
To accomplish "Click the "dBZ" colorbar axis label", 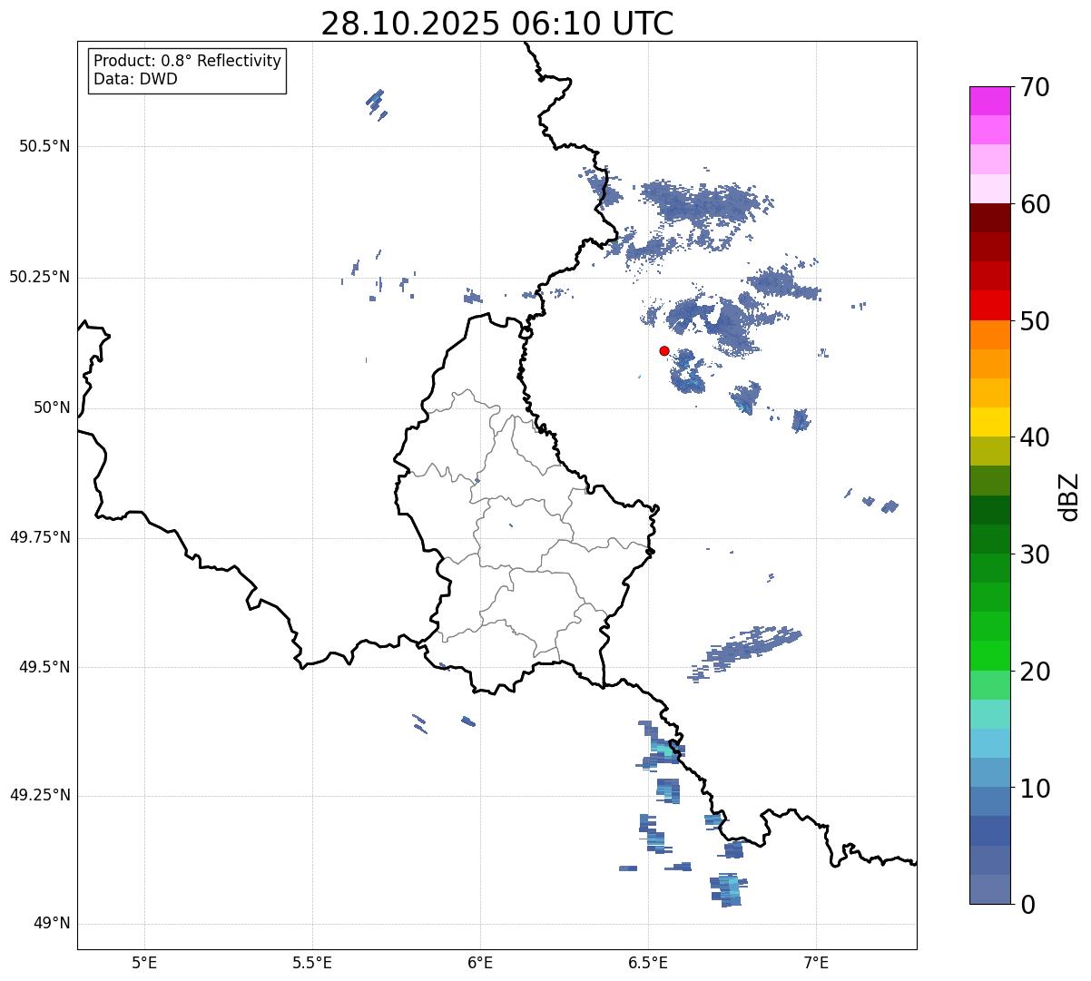I will coord(1070,496).
